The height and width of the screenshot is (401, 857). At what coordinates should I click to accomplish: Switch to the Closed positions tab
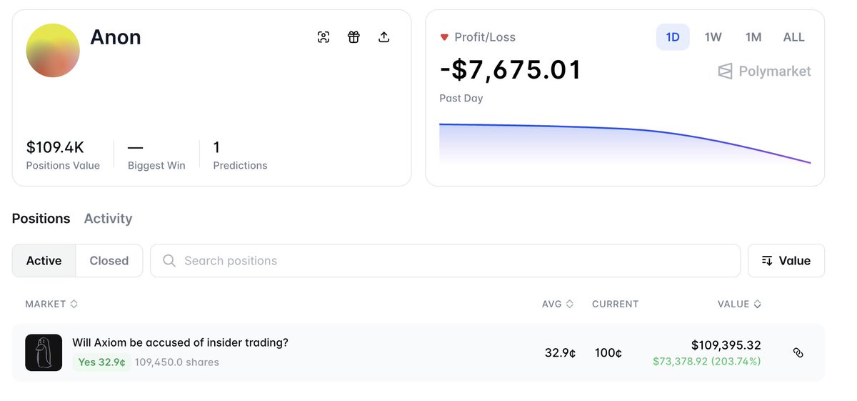point(109,261)
